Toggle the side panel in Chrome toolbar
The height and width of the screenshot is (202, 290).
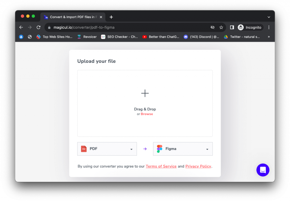pos(232,27)
